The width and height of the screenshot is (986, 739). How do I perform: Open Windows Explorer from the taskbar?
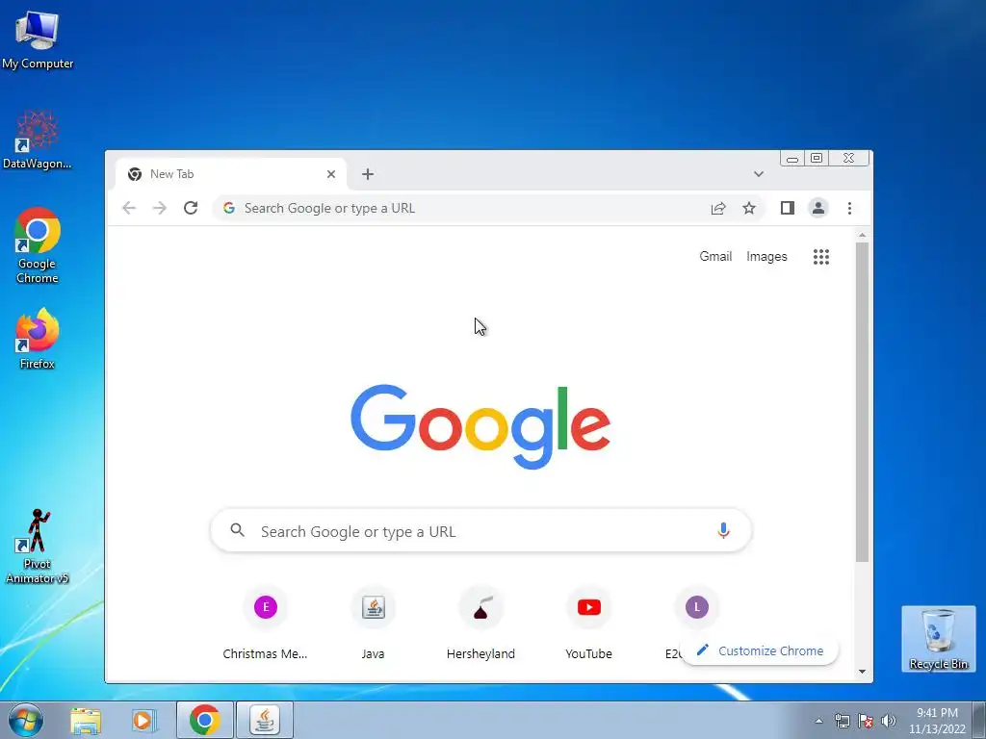coord(86,720)
